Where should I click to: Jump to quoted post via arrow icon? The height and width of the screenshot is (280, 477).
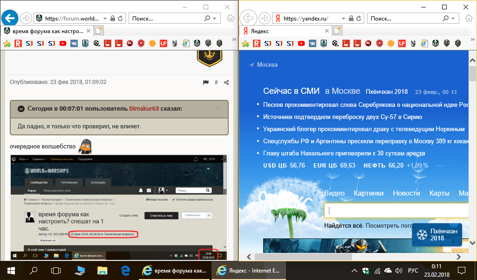tap(218, 108)
